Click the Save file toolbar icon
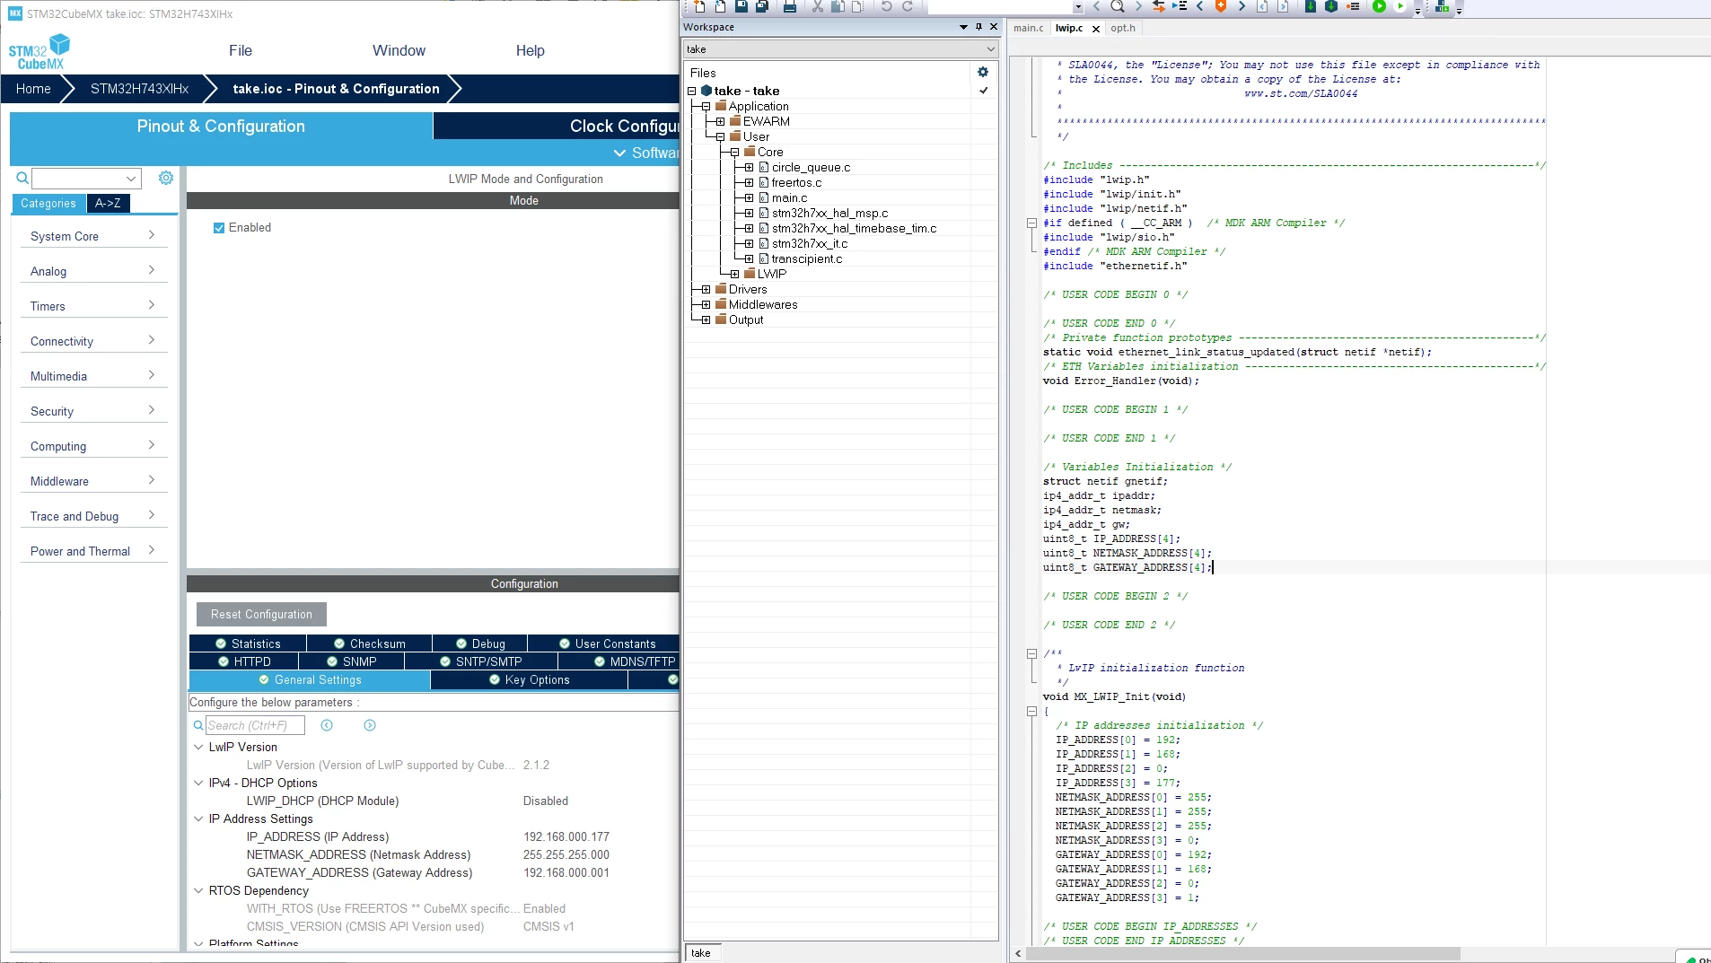Screen dimensions: 1711x963 point(741,6)
